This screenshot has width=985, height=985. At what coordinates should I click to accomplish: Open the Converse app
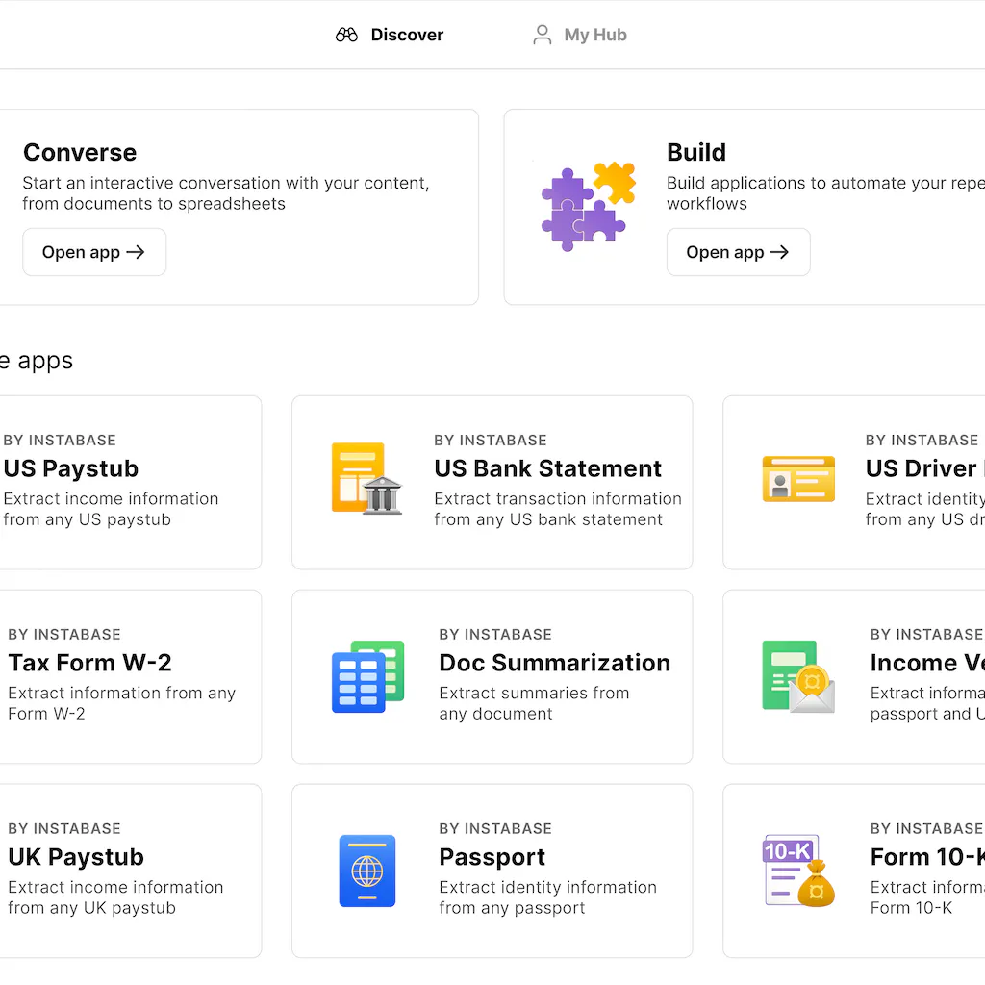[93, 251]
